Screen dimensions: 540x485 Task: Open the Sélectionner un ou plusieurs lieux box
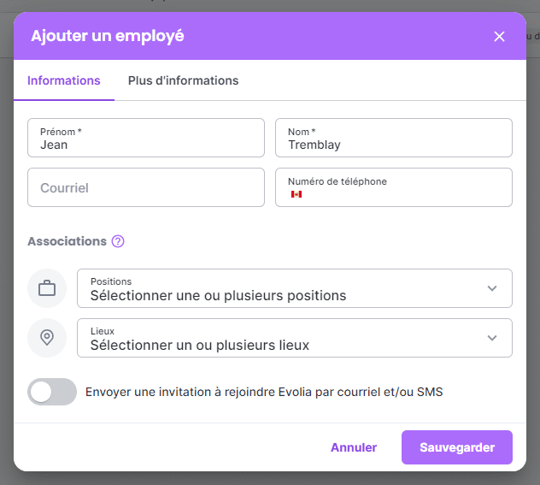[282, 338]
